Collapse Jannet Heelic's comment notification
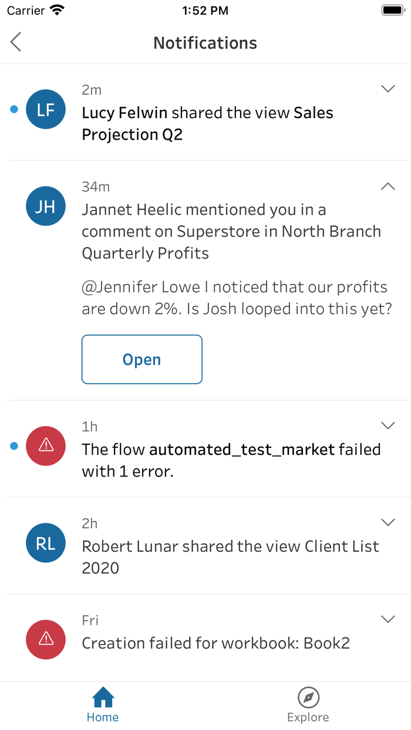This screenshot has width=411, height=730. click(x=388, y=185)
